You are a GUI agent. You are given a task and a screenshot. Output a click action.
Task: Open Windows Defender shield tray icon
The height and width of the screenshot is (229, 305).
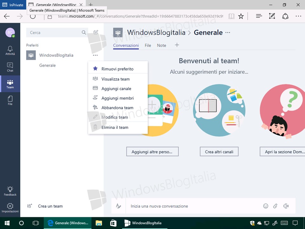(252, 223)
